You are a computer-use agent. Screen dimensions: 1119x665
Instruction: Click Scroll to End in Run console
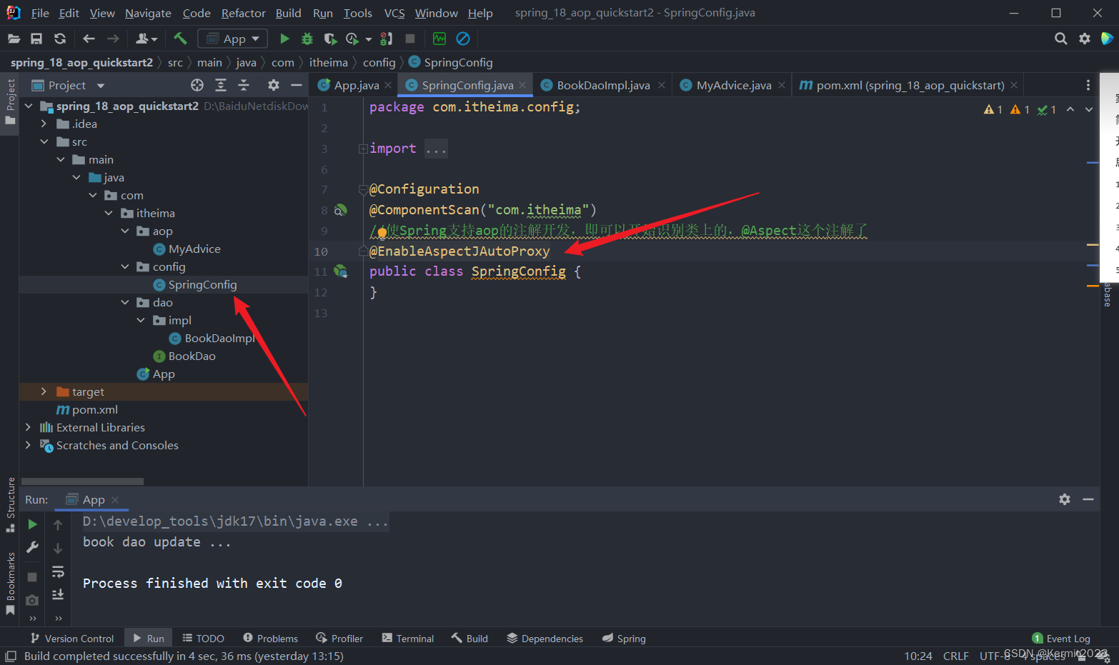58,594
